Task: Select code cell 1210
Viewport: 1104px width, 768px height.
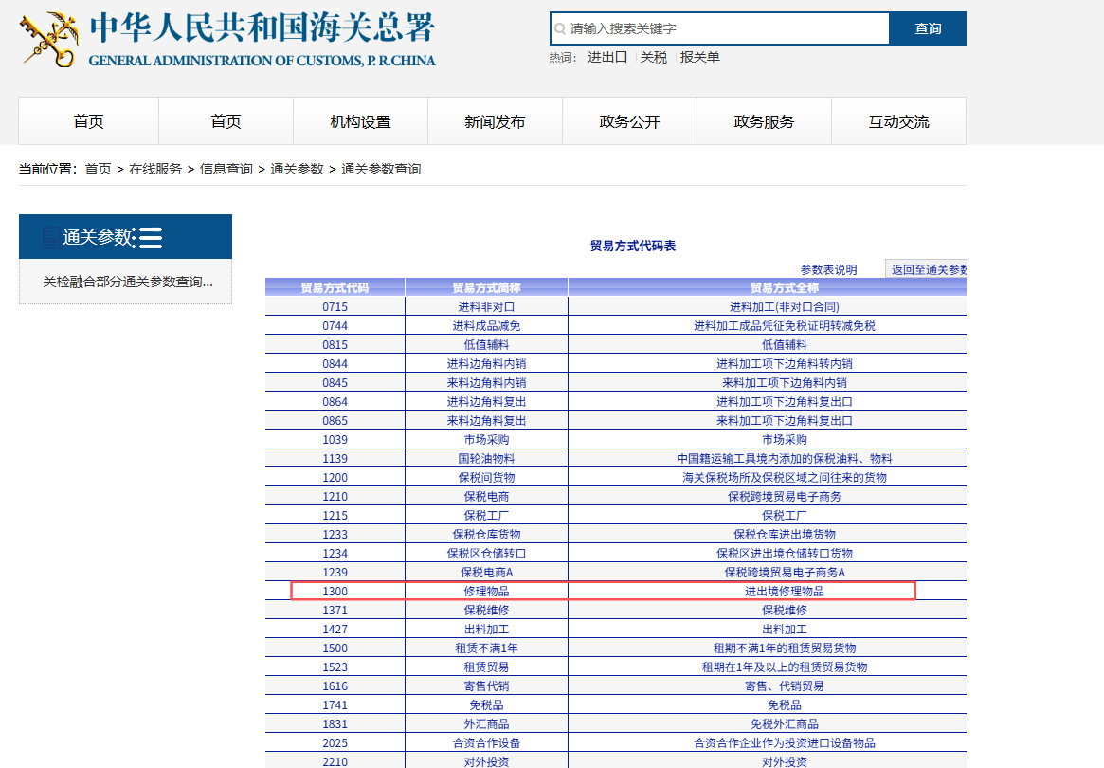Action: [335, 497]
